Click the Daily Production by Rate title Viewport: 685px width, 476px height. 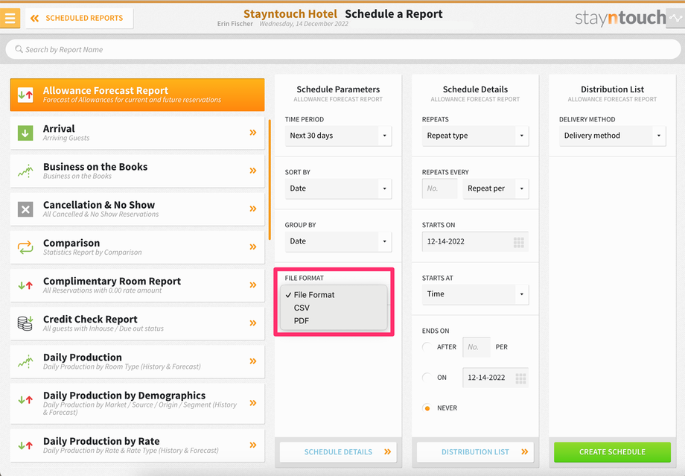click(x=101, y=441)
